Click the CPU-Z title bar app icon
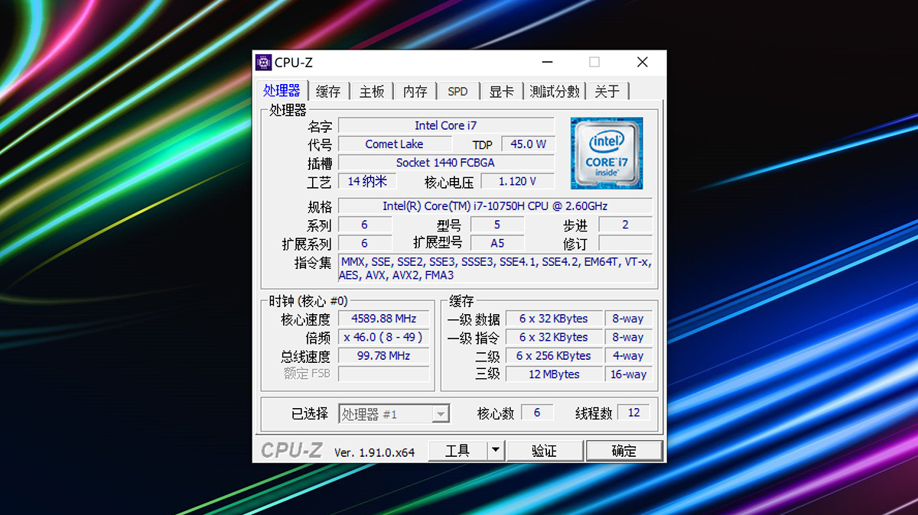 click(x=263, y=63)
